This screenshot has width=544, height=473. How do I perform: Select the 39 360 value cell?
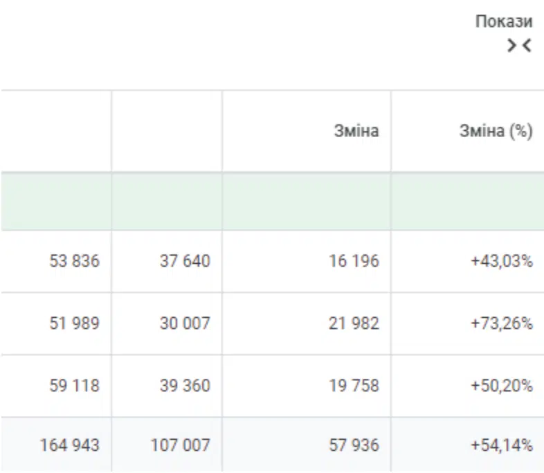pos(185,385)
